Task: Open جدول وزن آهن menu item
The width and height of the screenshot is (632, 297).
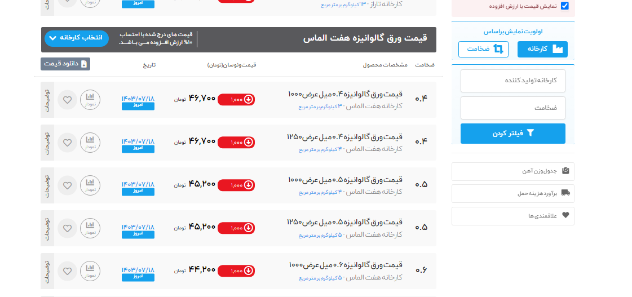Action: [x=512, y=171]
